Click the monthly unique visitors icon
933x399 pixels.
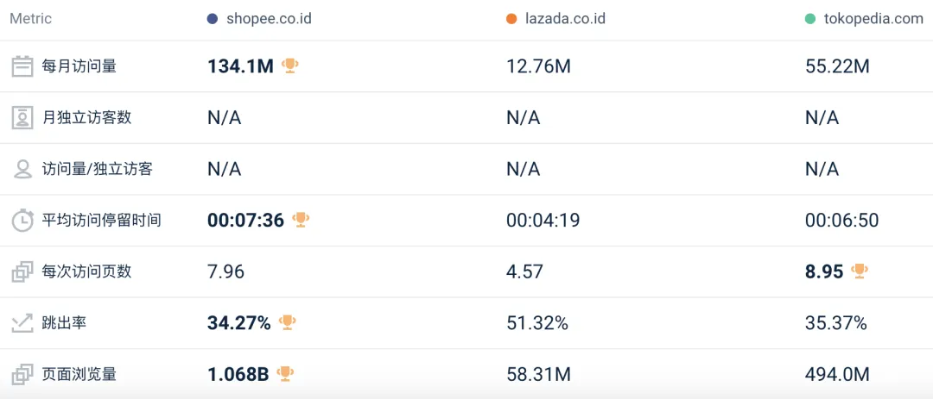[x=22, y=118]
